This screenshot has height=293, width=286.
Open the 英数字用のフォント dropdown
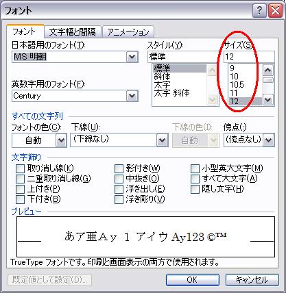coord(132,96)
